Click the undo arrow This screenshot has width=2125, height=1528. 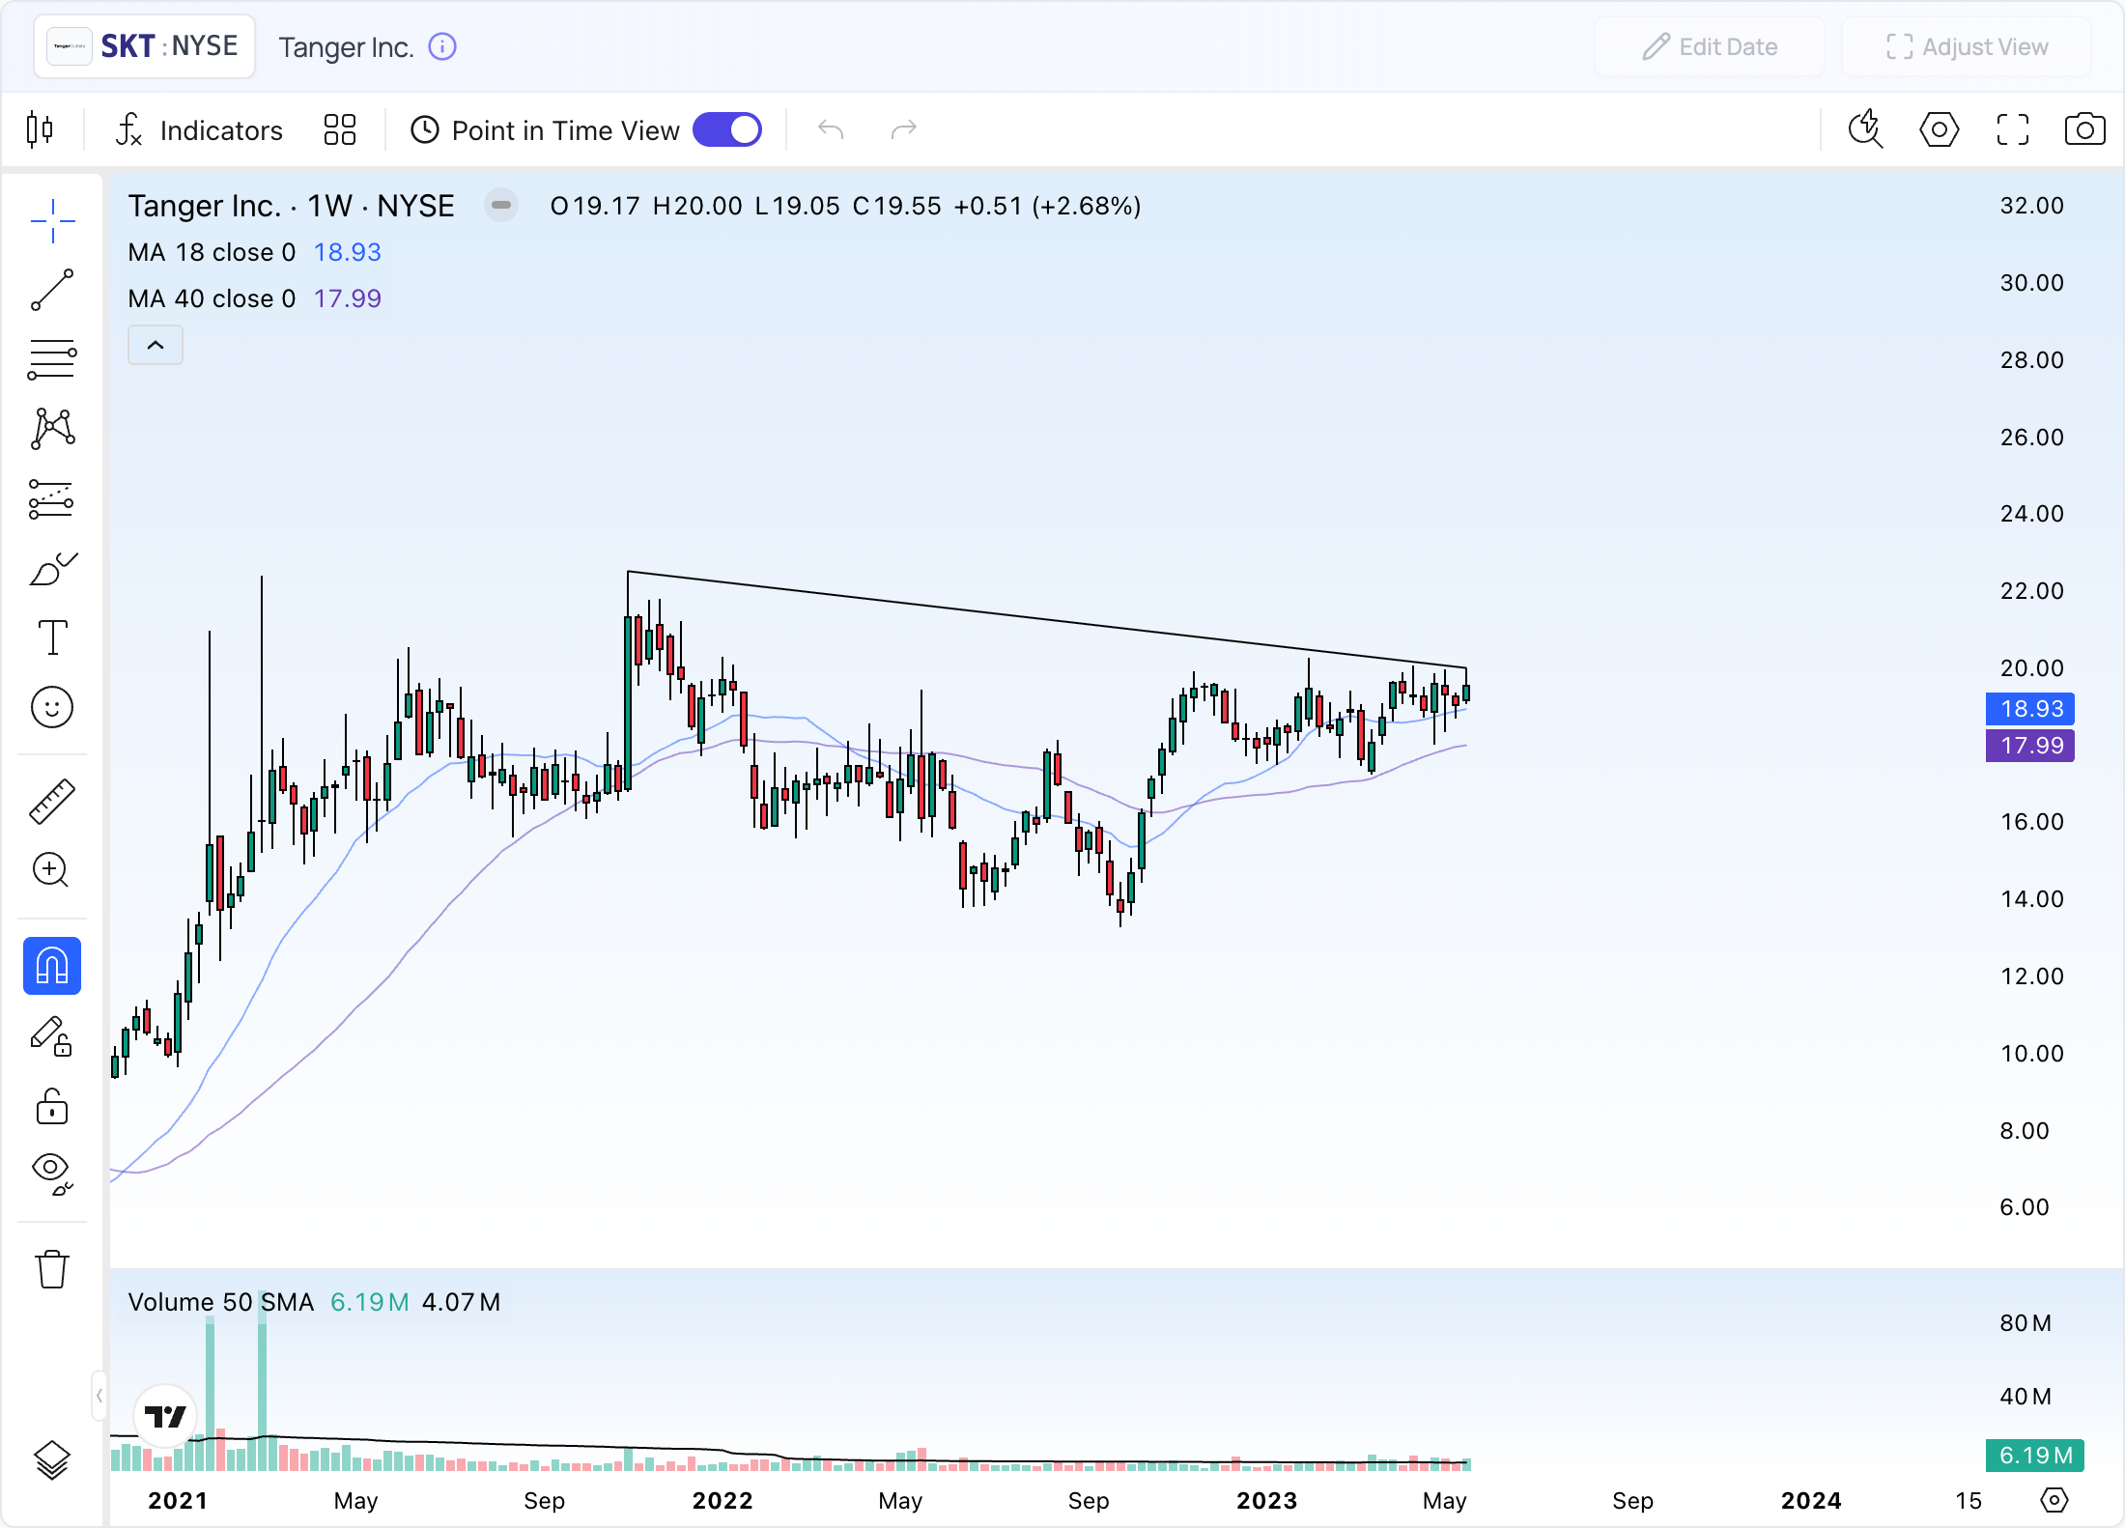tap(831, 129)
